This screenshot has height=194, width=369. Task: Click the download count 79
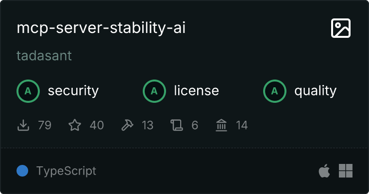click(44, 126)
